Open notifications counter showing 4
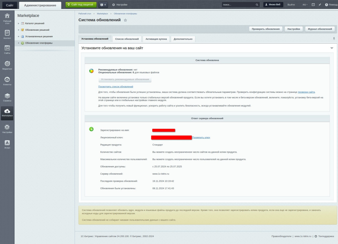338x244 pixels. click(x=103, y=5)
